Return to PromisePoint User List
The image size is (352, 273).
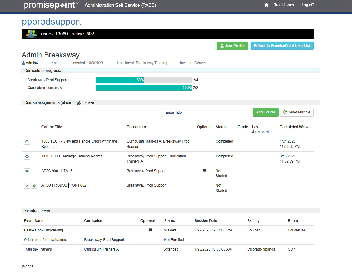tap(282, 46)
